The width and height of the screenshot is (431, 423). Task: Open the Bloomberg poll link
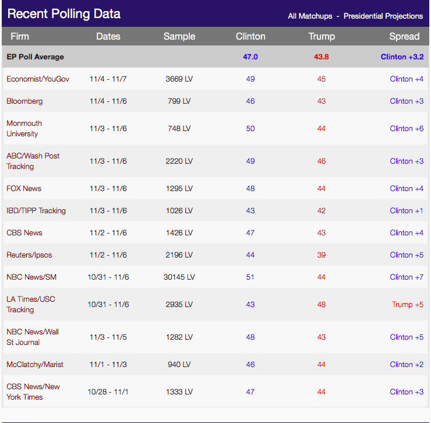point(24,101)
